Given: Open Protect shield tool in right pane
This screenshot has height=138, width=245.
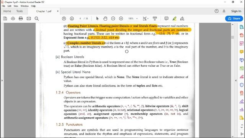Looking at the screenshot, I should 242,85.
